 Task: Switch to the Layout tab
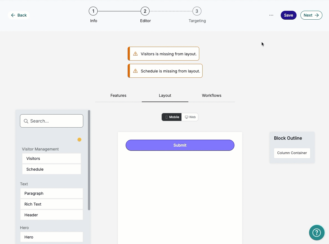point(165,95)
